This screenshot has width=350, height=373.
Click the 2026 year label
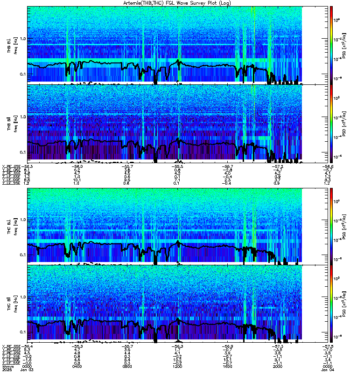coord(7,370)
